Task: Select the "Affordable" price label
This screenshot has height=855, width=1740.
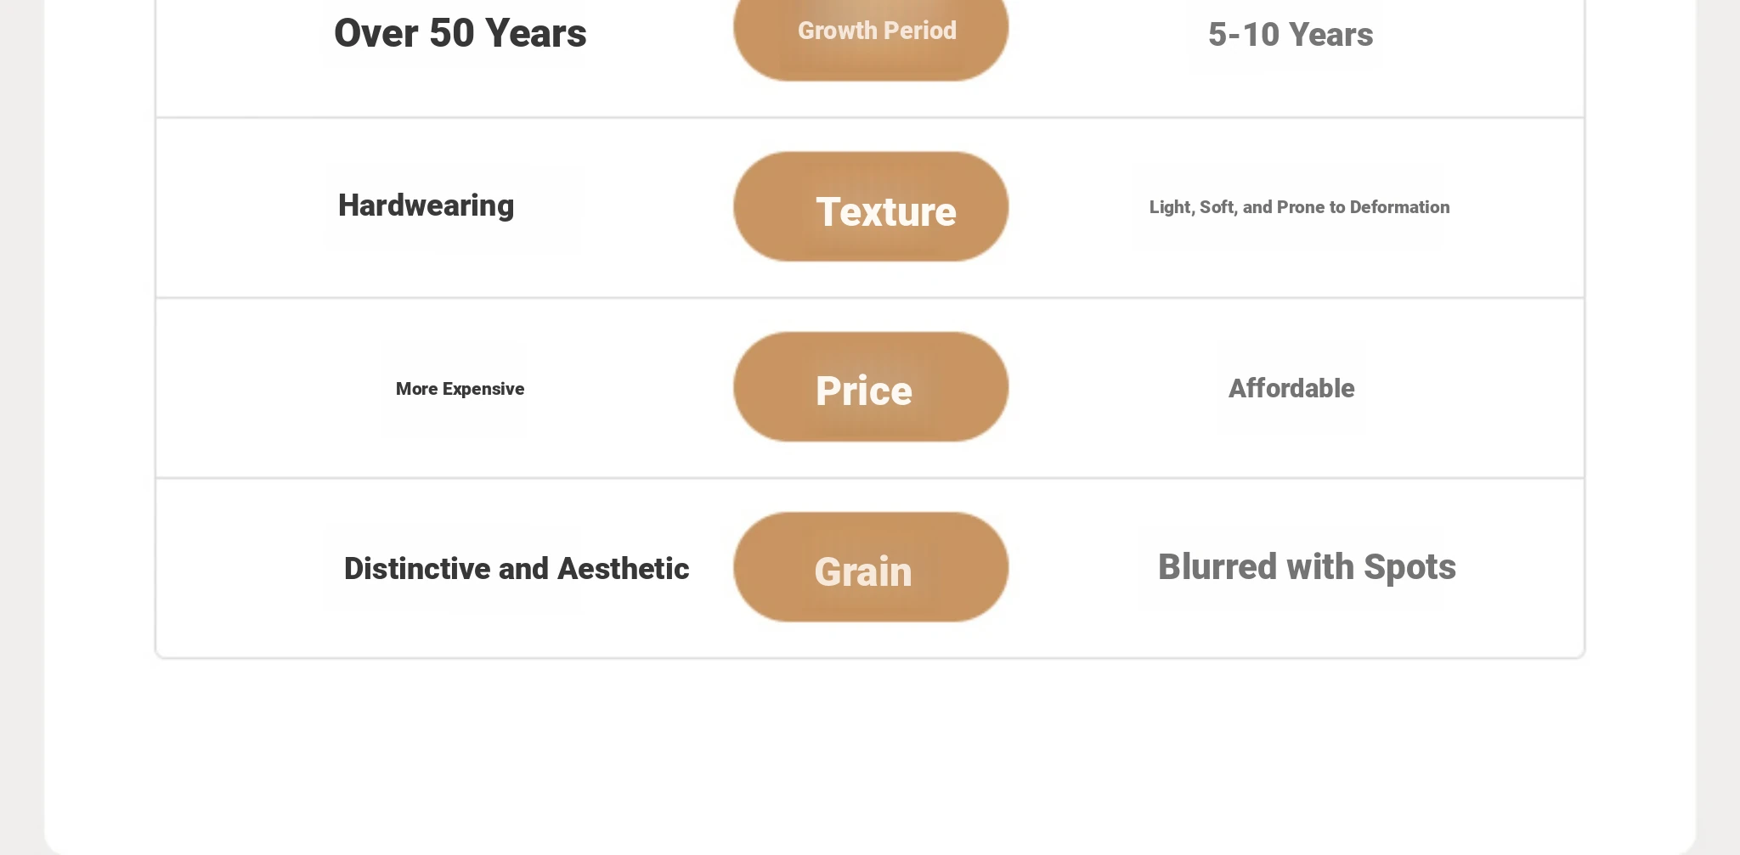Action: (1291, 388)
